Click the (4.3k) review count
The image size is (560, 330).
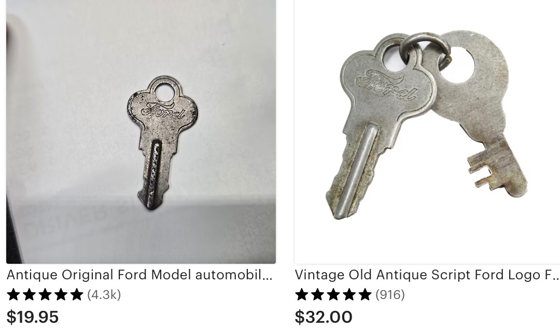pos(104,295)
